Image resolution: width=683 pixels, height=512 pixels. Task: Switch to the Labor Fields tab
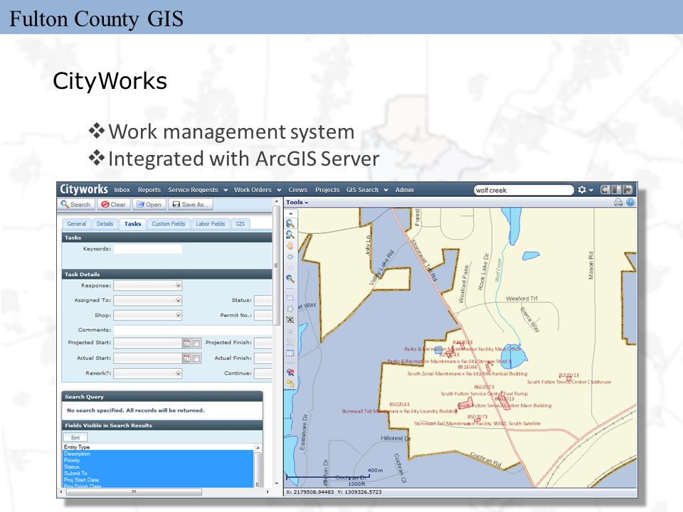pos(211,224)
